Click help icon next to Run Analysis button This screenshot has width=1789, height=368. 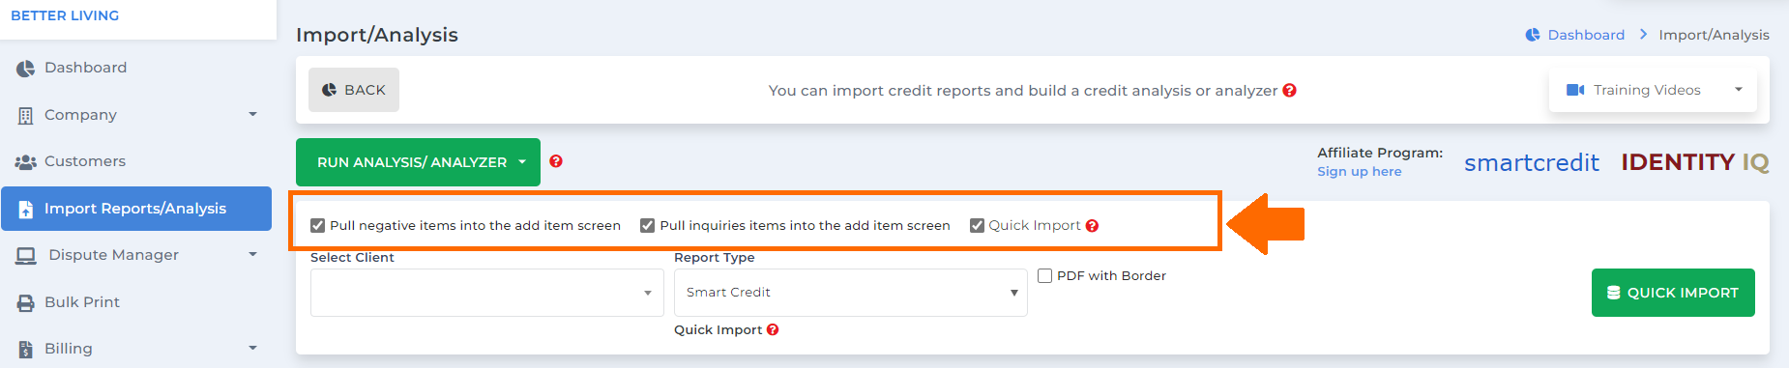coord(556,161)
